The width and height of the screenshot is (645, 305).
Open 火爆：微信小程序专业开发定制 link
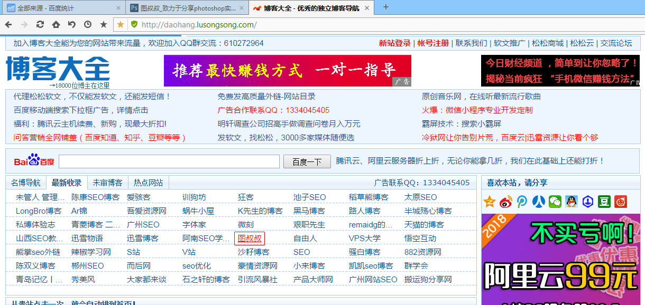coord(477,110)
